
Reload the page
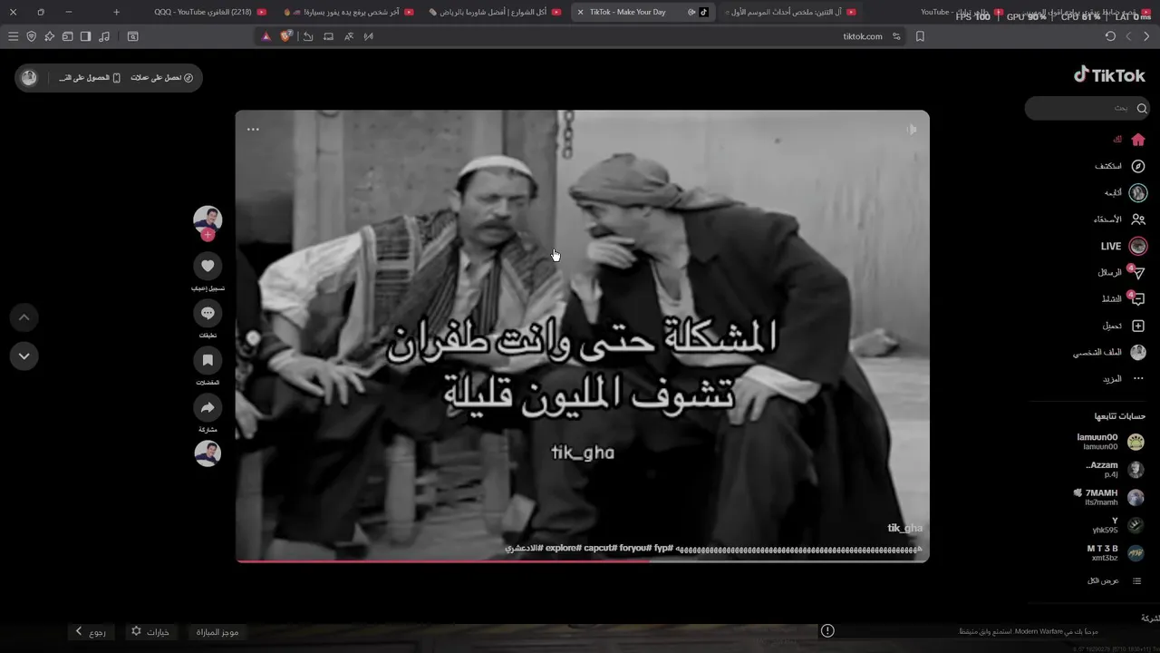pyautogui.click(x=1110, y=36)
